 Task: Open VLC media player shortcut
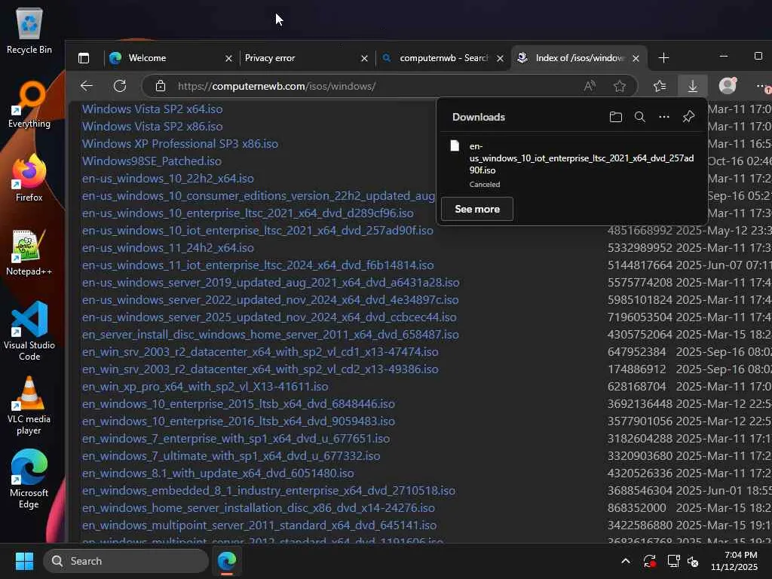tap(29, 405)
